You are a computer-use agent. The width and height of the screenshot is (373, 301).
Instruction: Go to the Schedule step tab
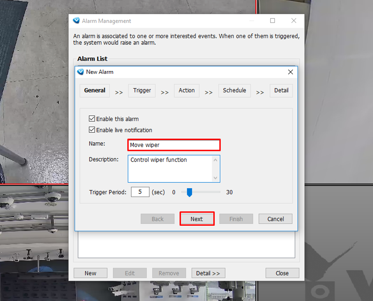pos(234,91)
